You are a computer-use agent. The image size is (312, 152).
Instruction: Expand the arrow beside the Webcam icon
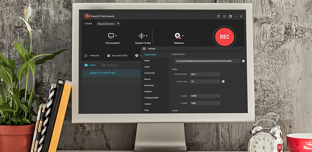(183, 36)
